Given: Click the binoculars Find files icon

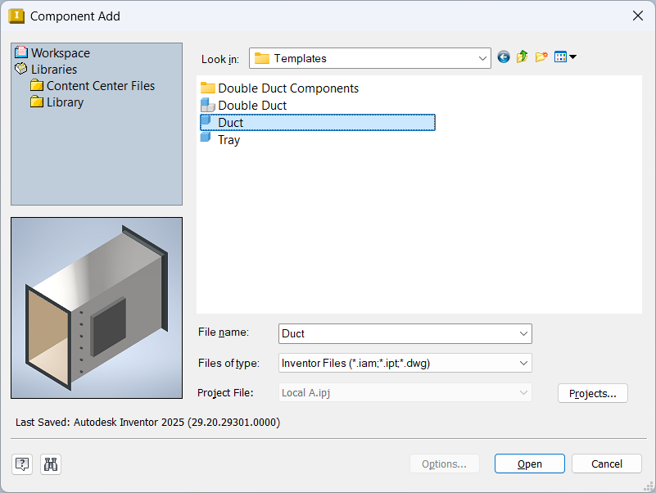Looking at the screenshot, I should tap(51, 464).
